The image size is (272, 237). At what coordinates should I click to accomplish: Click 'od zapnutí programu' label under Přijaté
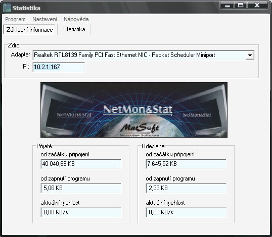point(65,179)
